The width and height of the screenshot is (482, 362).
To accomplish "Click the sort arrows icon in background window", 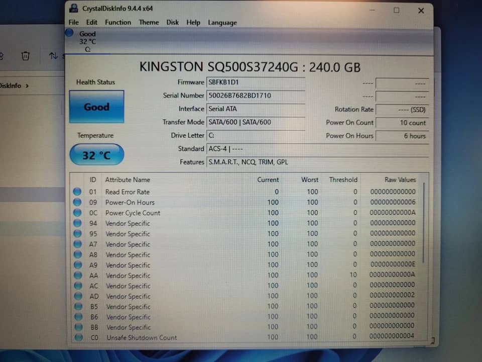I will pos(53,56).
